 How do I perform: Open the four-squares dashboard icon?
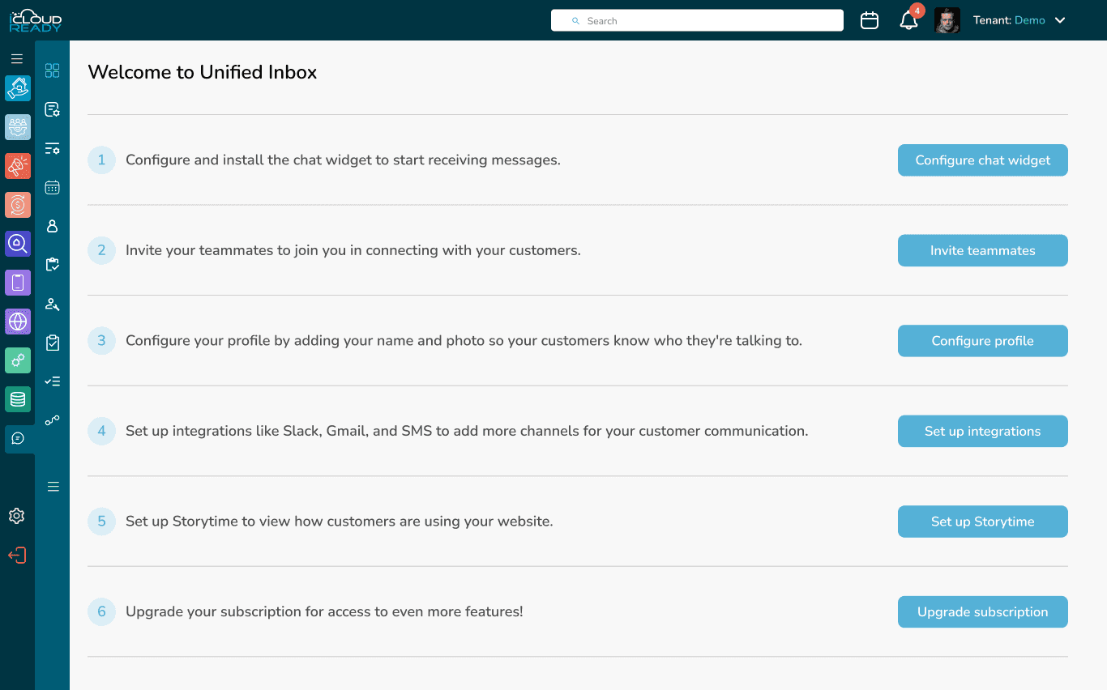point(53,70)
